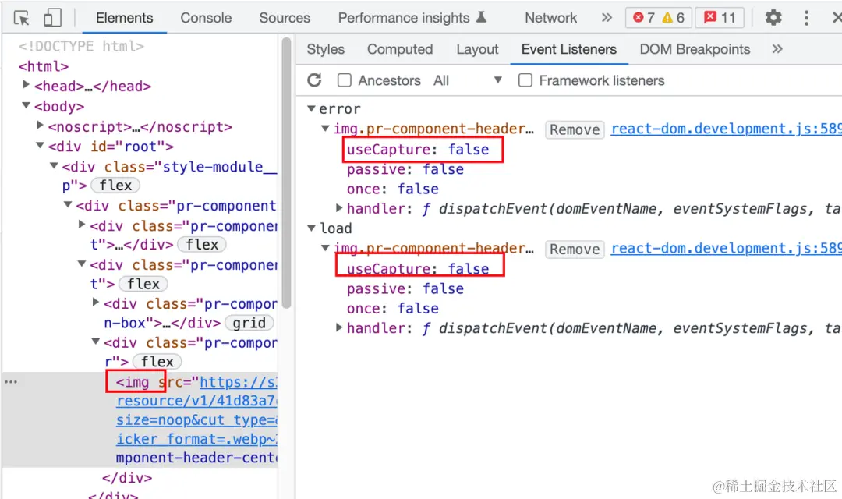This screenshot has height=499, width=842.
Task: Open the Performance insights tab
Action: (412, 18)
